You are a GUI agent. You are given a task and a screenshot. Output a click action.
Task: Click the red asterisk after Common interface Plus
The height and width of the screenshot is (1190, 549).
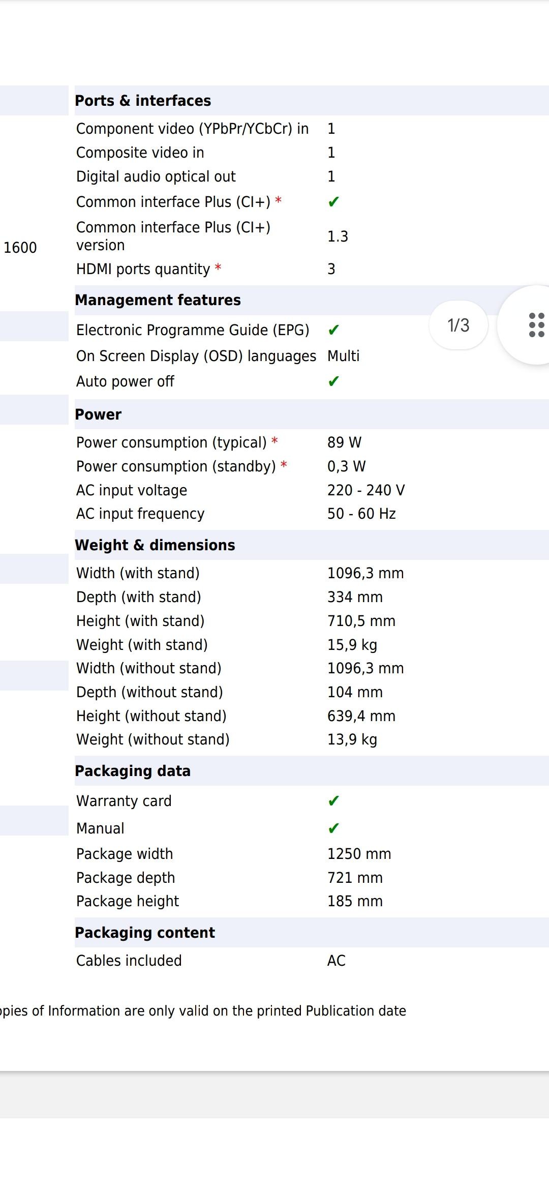pos(278,200)
